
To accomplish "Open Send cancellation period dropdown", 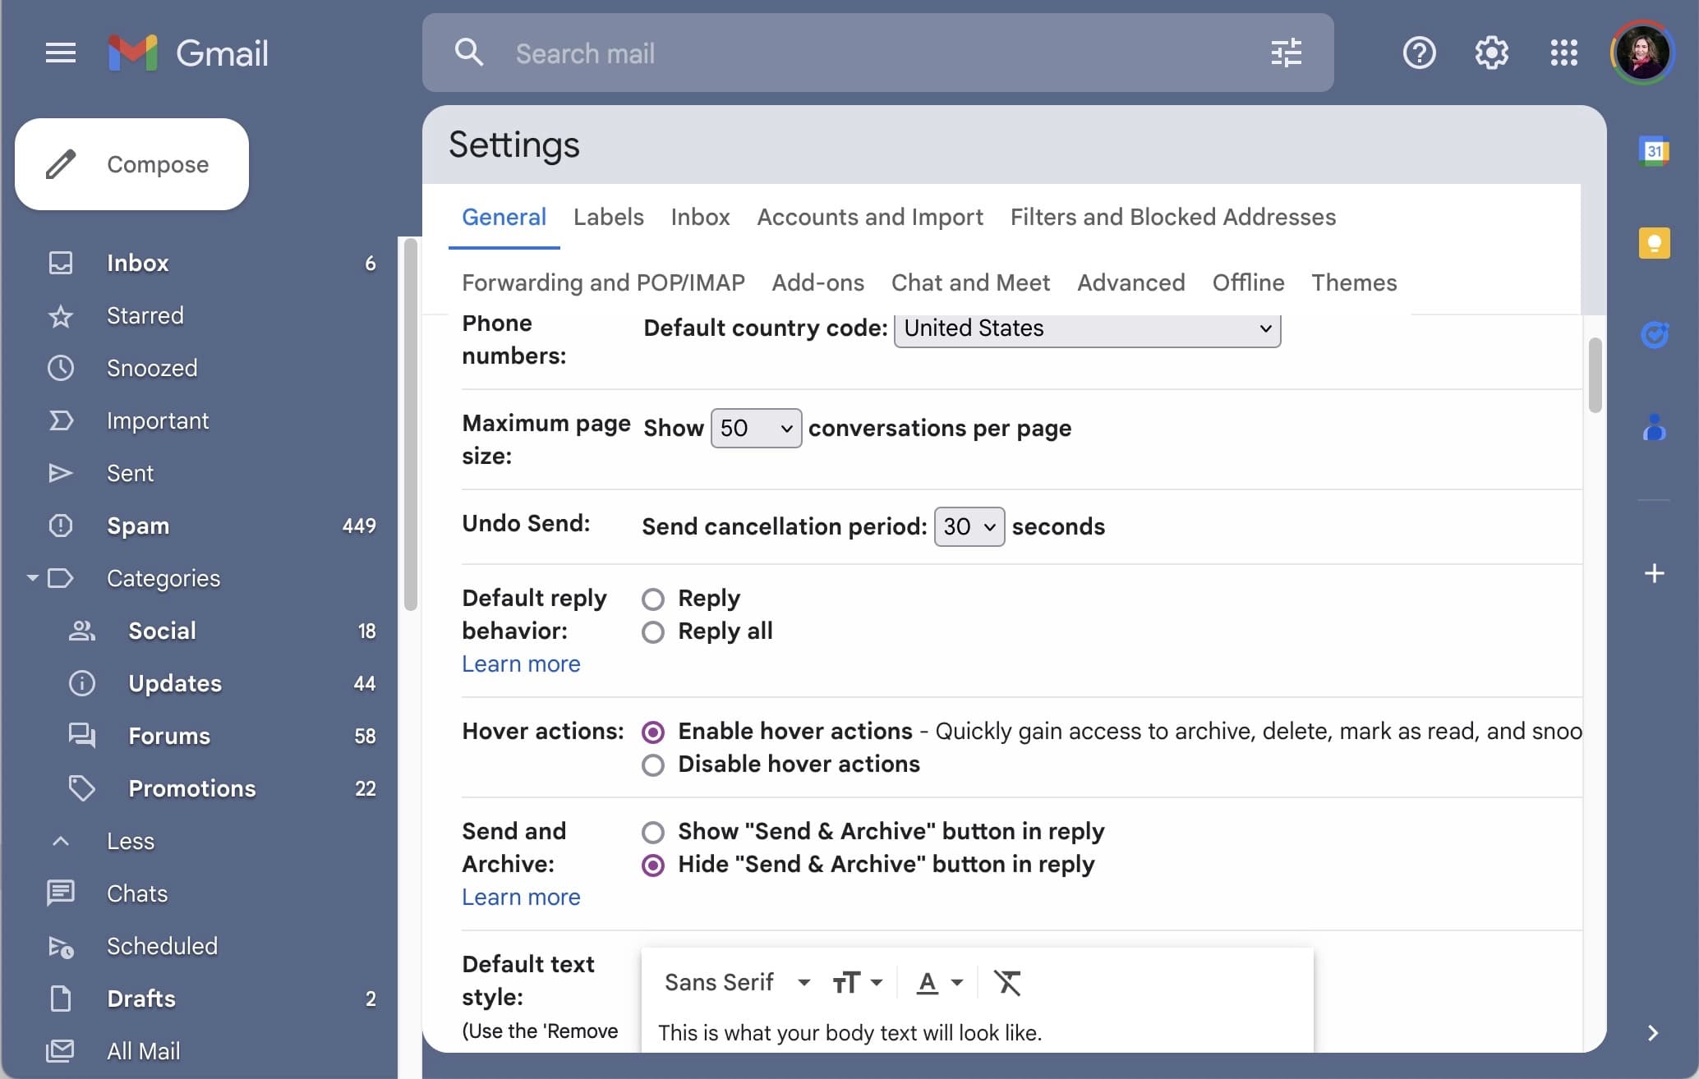I will tap(969, 526).
